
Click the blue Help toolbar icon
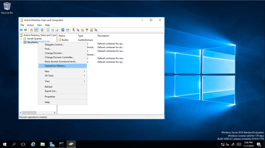(x=63, y=30)
